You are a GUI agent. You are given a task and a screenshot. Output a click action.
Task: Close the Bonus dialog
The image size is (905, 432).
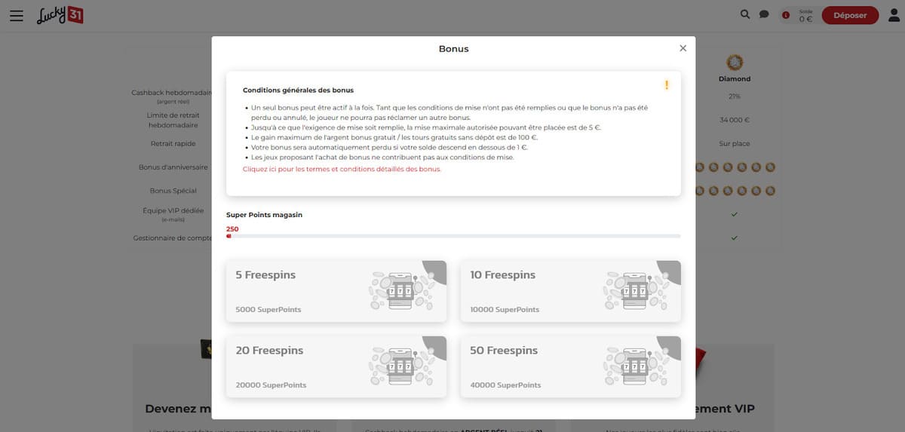tap(683, 48)
